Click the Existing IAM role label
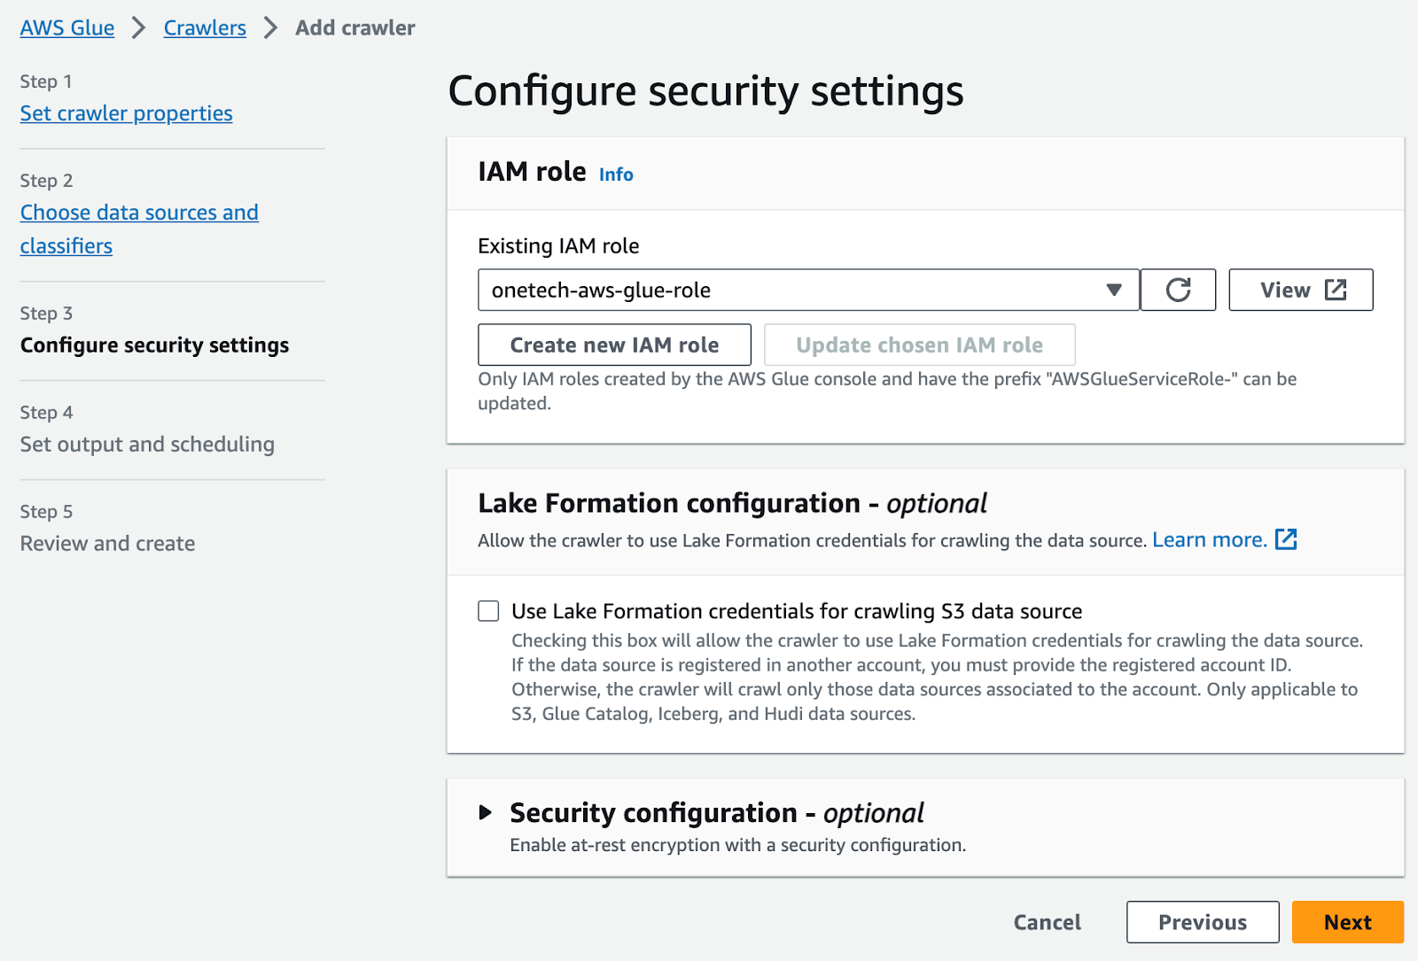Viewport: 1418px width, 961px height. click(558, 245)
